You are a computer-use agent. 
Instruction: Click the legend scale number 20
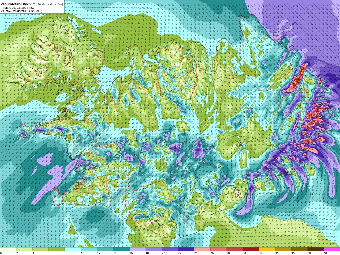coord(163,253)
